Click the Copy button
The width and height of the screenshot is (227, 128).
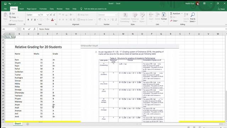point(13,17)
